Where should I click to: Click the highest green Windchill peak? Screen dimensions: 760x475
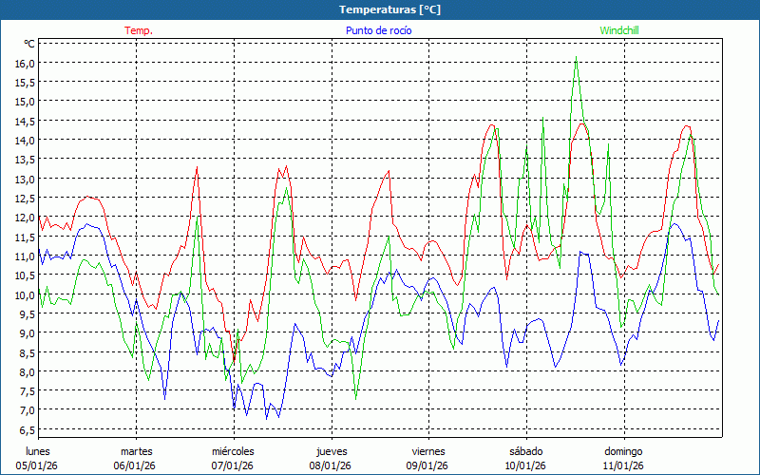click(576, 57)
